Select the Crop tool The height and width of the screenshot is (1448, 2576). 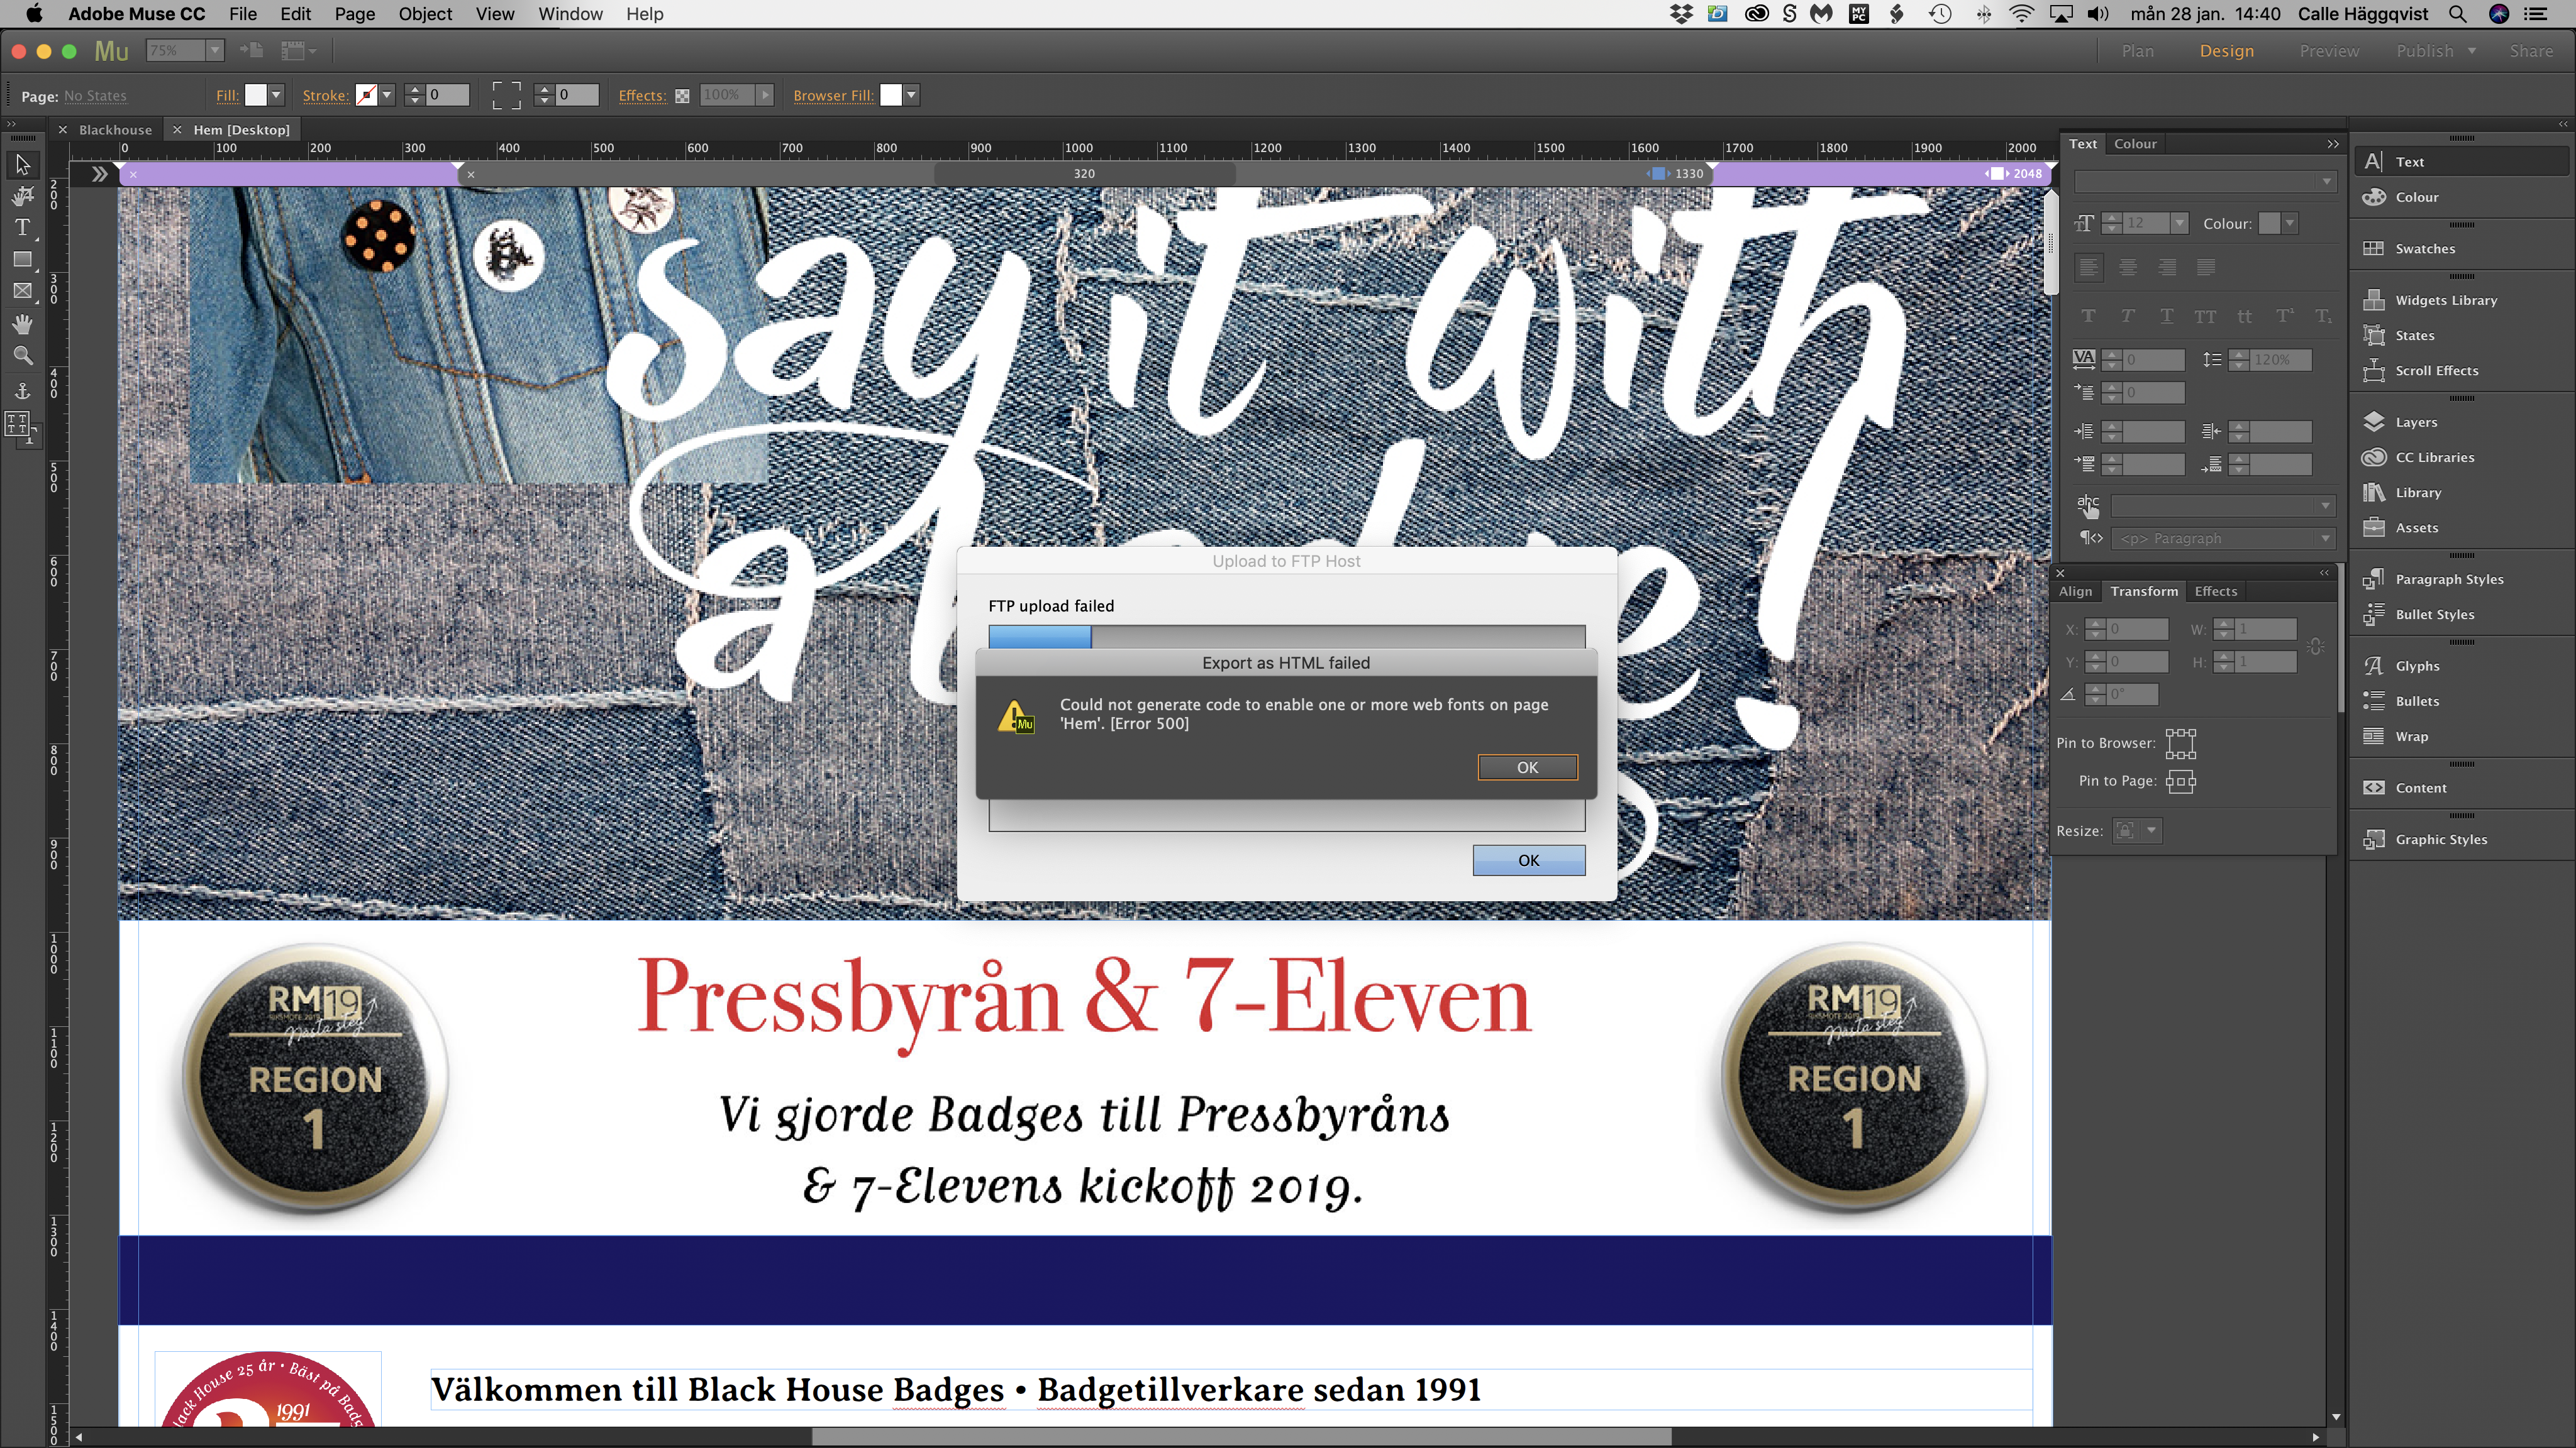pos(23,196)
